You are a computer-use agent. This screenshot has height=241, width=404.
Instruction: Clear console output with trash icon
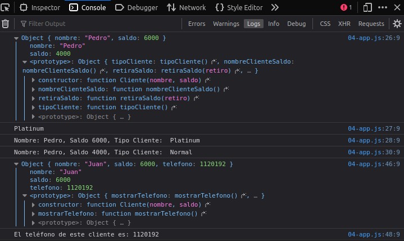pyautogui.click(x=5, y=24)
